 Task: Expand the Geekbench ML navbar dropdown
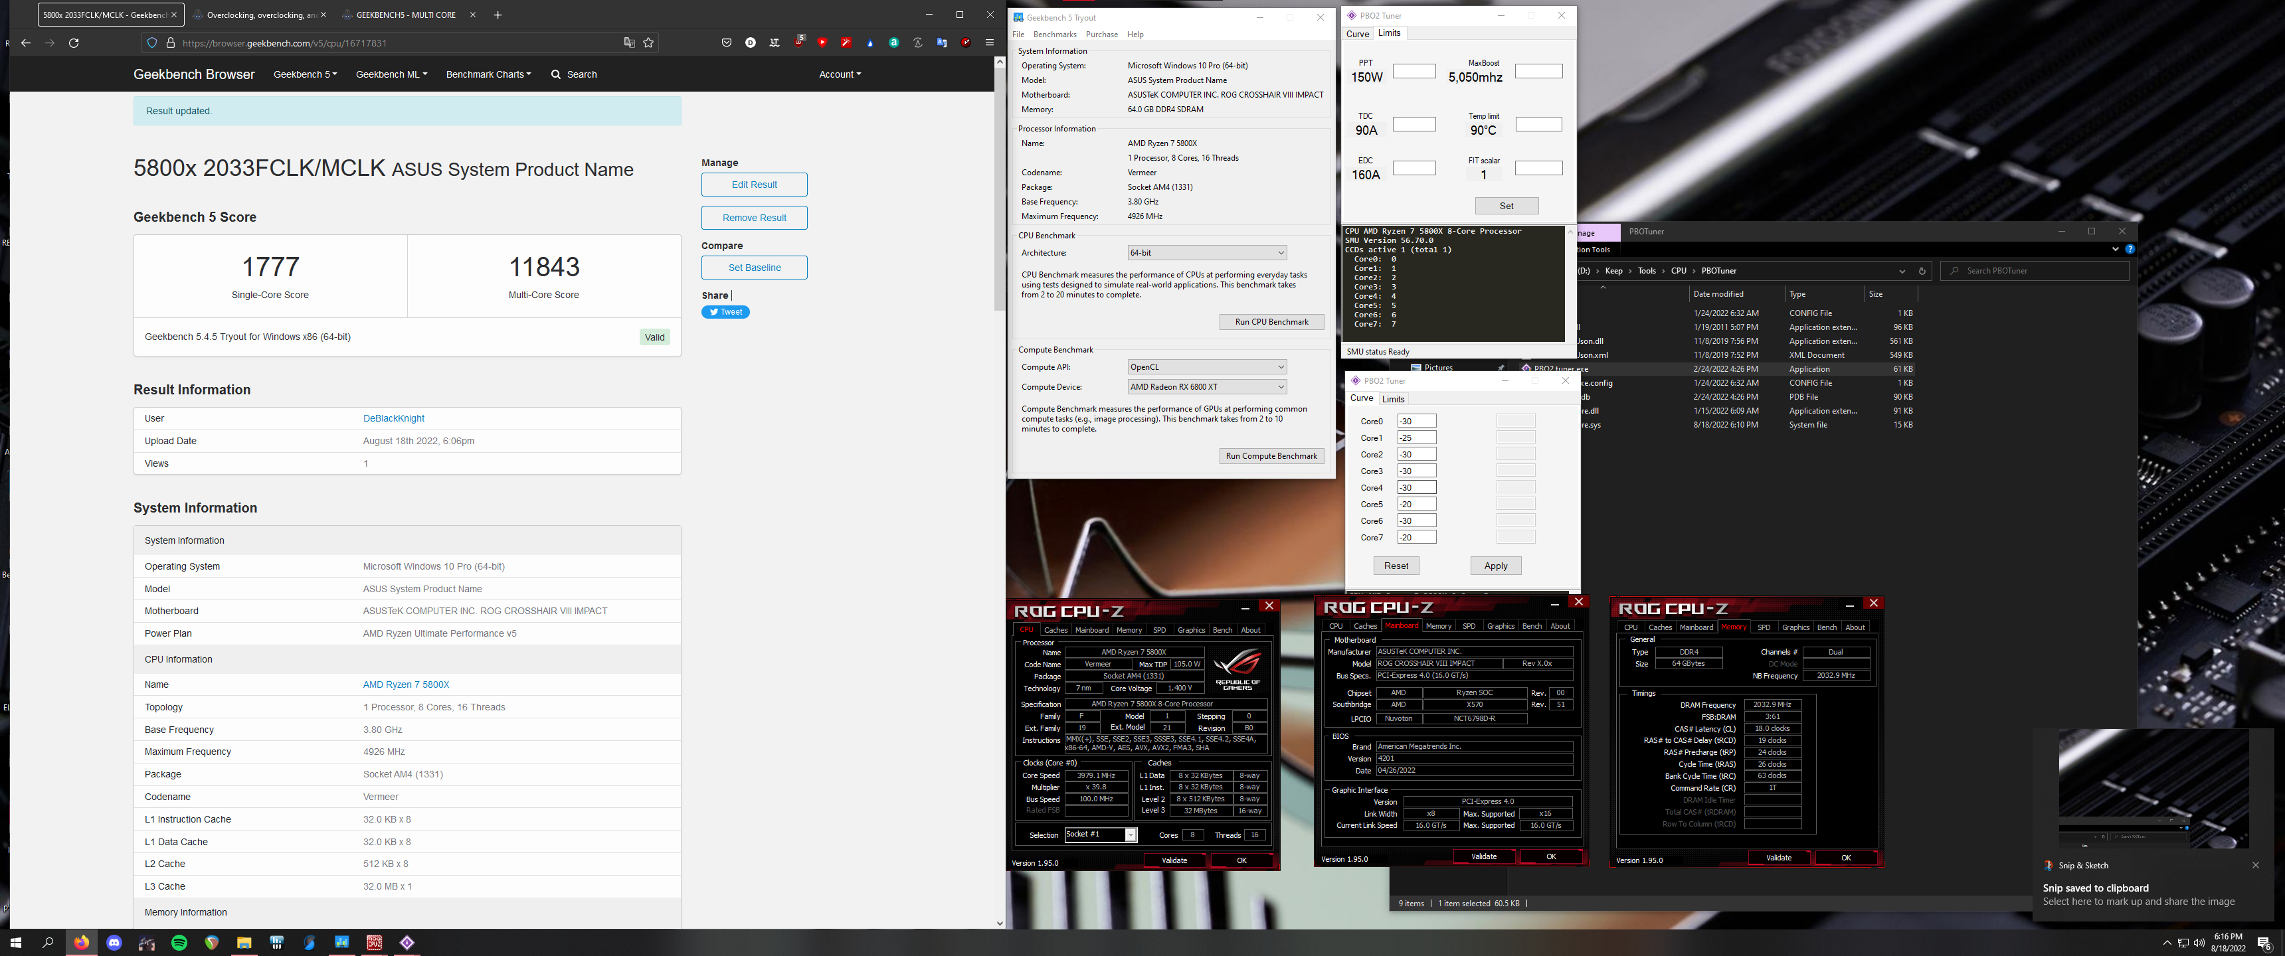coord(391,74)
